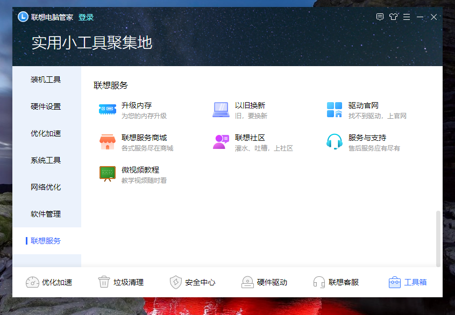Screen dimensions: 455x315
Task: Open 安全中心 in the bottom bar
Action: point(193,282)
